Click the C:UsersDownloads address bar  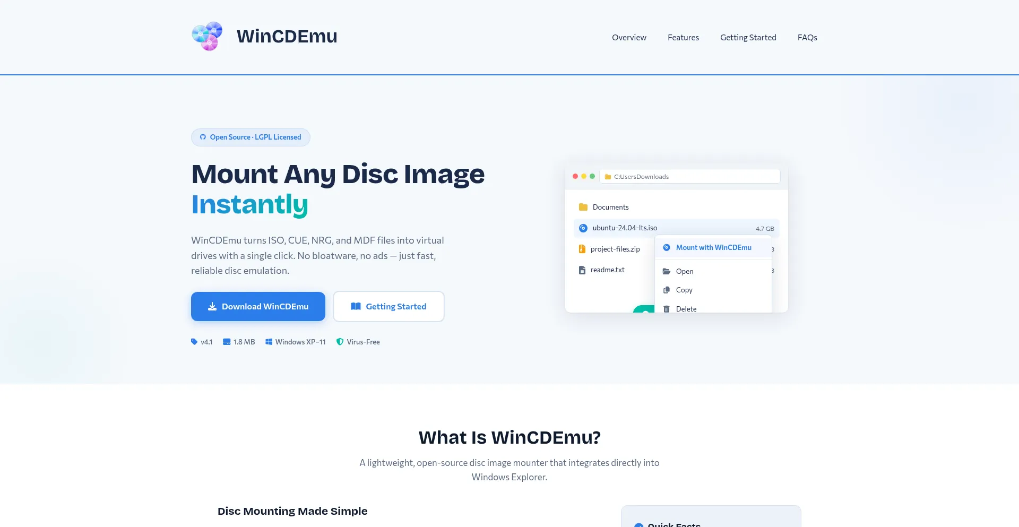690,176
